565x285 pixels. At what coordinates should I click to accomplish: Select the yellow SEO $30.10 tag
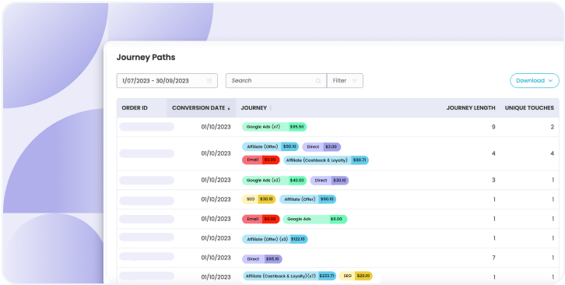pos(258,199)
